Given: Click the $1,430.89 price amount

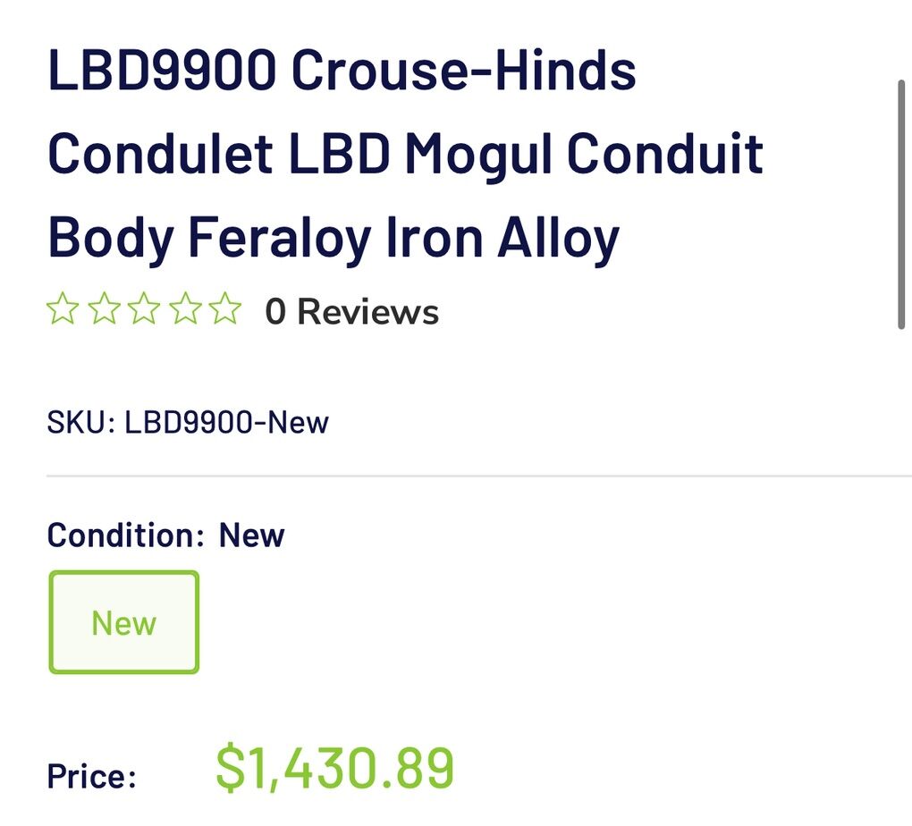Looking at the screenshot, I should point(335,769).
